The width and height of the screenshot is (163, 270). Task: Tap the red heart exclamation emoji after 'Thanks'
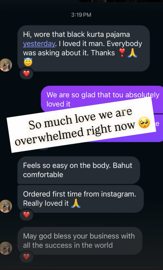(x=122, y=53)
